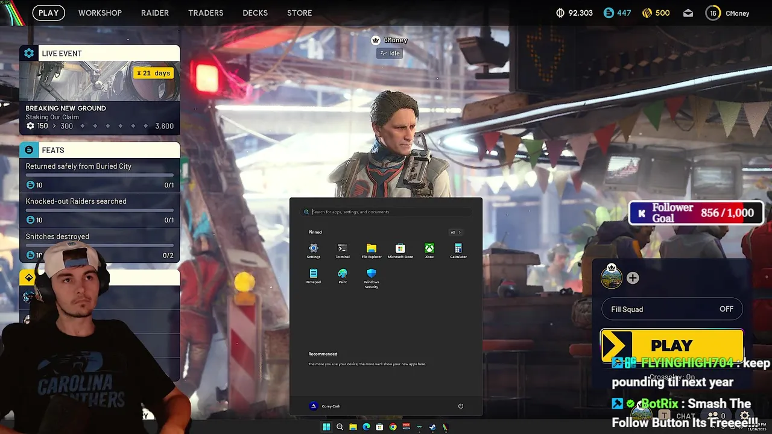
Task: Open the pinned Microsoft Store app icon
Action: tap(400, 251)
